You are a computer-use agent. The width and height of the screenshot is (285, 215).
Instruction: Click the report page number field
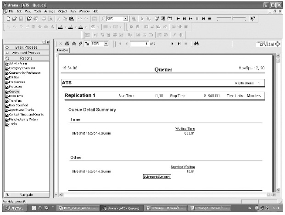click(x=140, y=44)
